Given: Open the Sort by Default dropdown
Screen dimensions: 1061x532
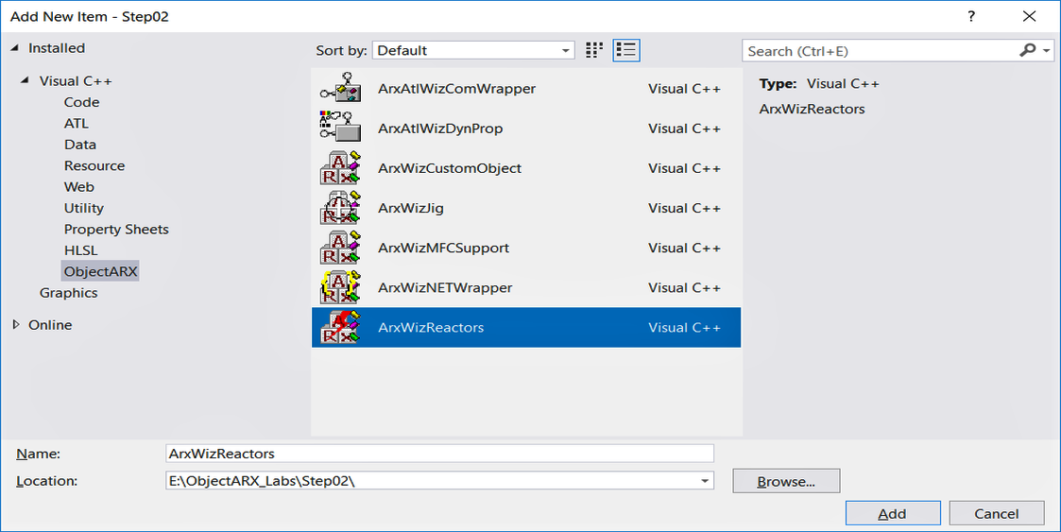Looking at the screenshot, I should (473, 50).
